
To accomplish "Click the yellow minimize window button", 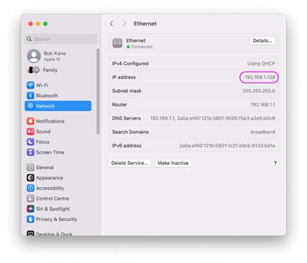I will 38,24.
